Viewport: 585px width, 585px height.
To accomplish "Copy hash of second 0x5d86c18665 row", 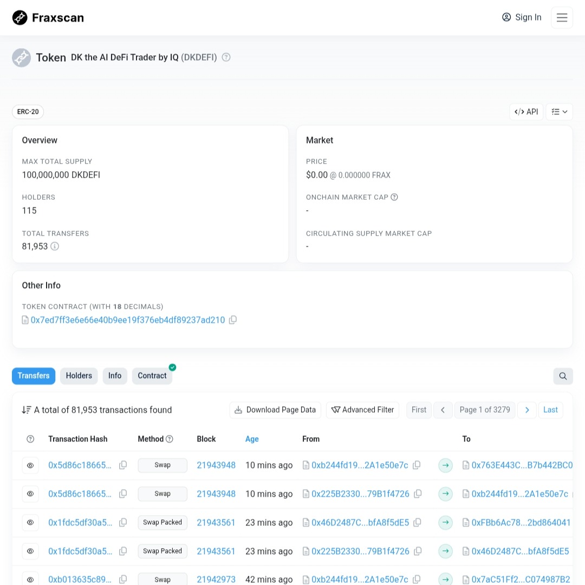I will pos(123,494).
